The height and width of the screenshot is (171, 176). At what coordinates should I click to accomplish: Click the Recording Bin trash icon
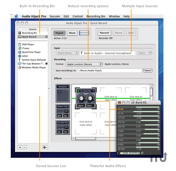[x=20, y=33]
